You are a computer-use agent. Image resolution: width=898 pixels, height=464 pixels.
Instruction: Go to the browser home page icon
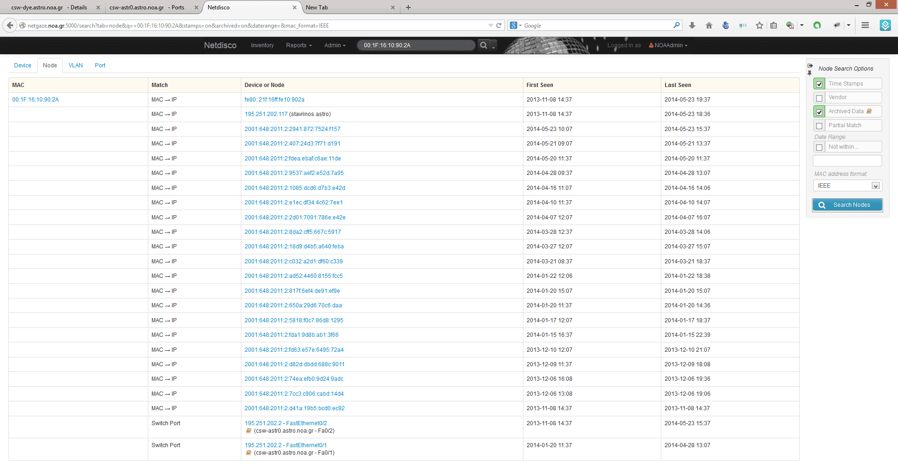coord(709,25)
